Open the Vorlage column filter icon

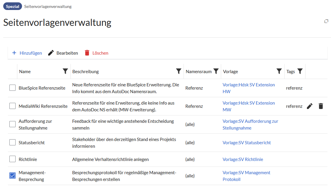(x=279, y=71)
